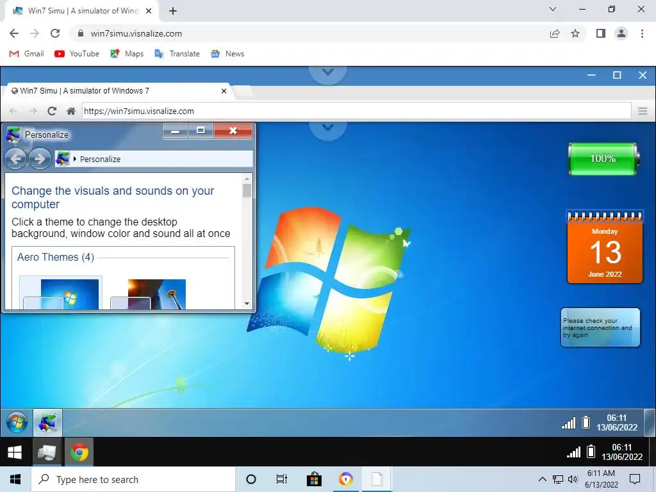Click the middle taskbar Chrome icon
Screen dimensions: 656x492
79,452
